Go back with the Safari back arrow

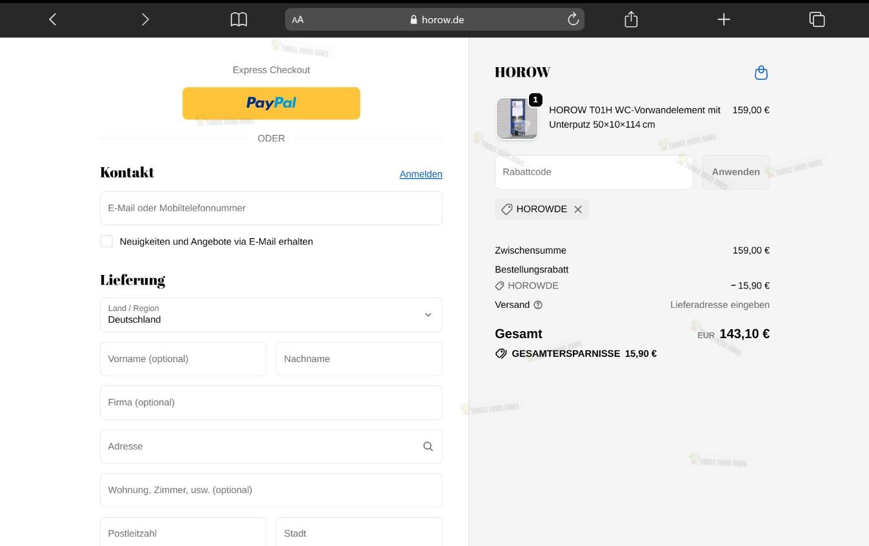(x=53, y=19)
